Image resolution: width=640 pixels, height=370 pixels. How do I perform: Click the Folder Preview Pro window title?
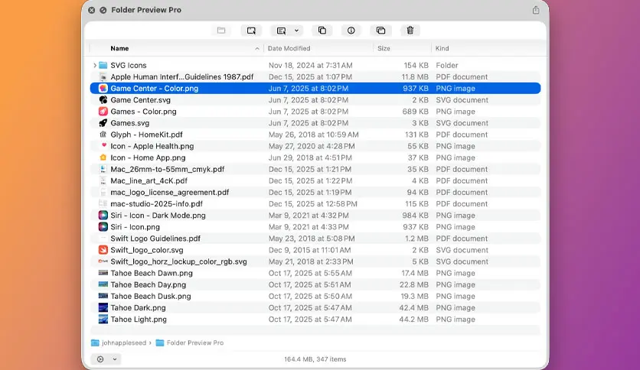(x=146, y=10)
